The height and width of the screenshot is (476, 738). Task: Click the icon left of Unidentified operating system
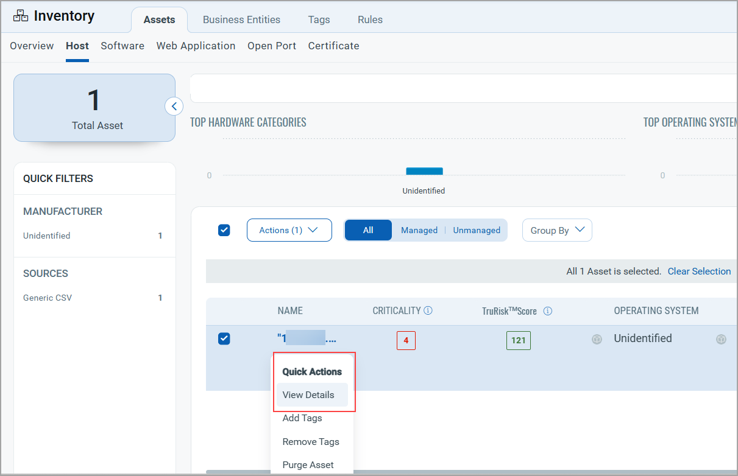[x=597, y=340]
